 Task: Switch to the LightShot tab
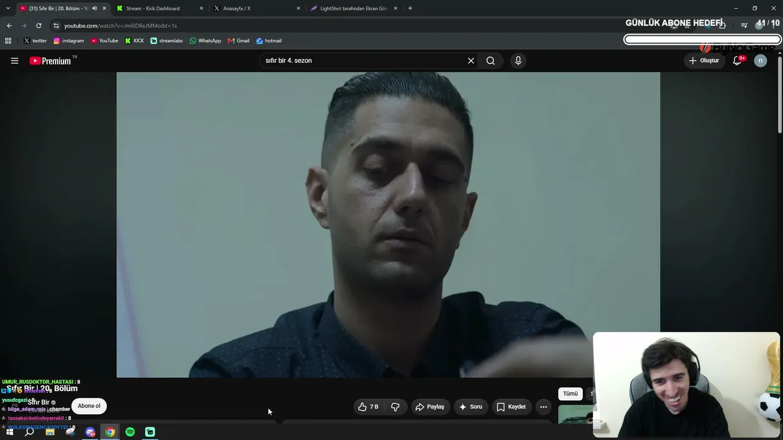[354, 9]
